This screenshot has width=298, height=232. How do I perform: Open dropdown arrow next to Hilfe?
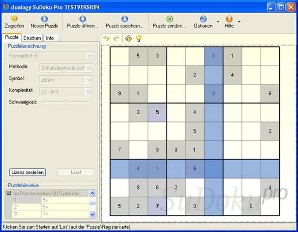pos(239,21)
